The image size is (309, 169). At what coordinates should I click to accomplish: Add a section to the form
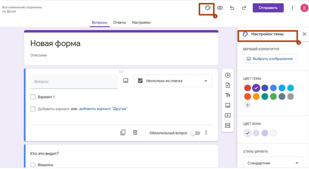tap(228, 125)
